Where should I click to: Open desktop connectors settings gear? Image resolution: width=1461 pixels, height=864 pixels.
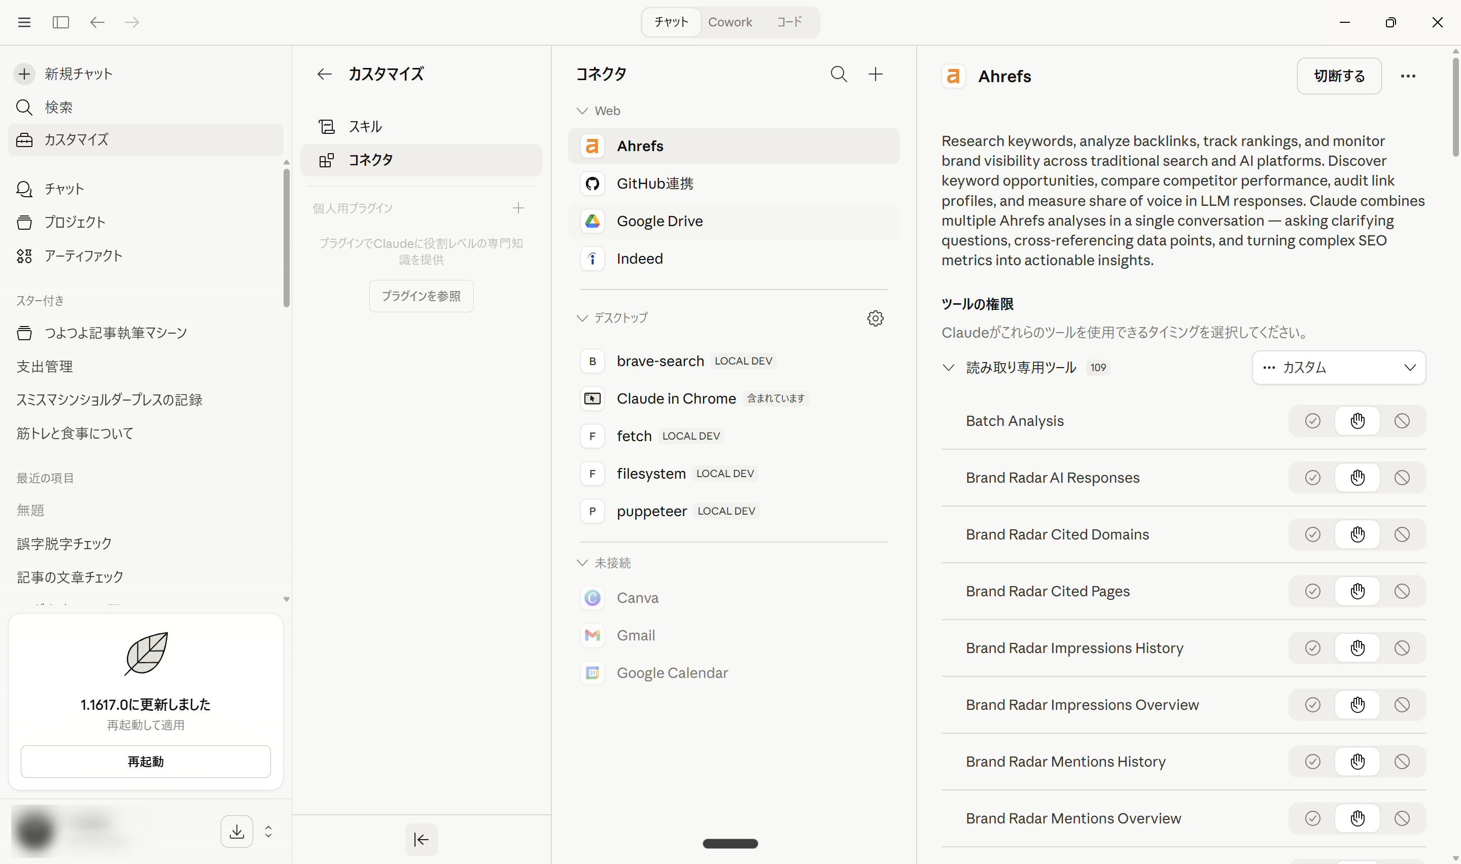tap(875, 318)
